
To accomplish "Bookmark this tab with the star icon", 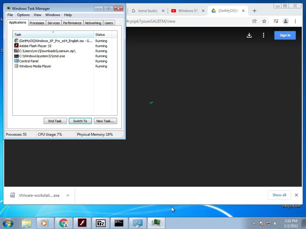I will (x=264, y=21).
